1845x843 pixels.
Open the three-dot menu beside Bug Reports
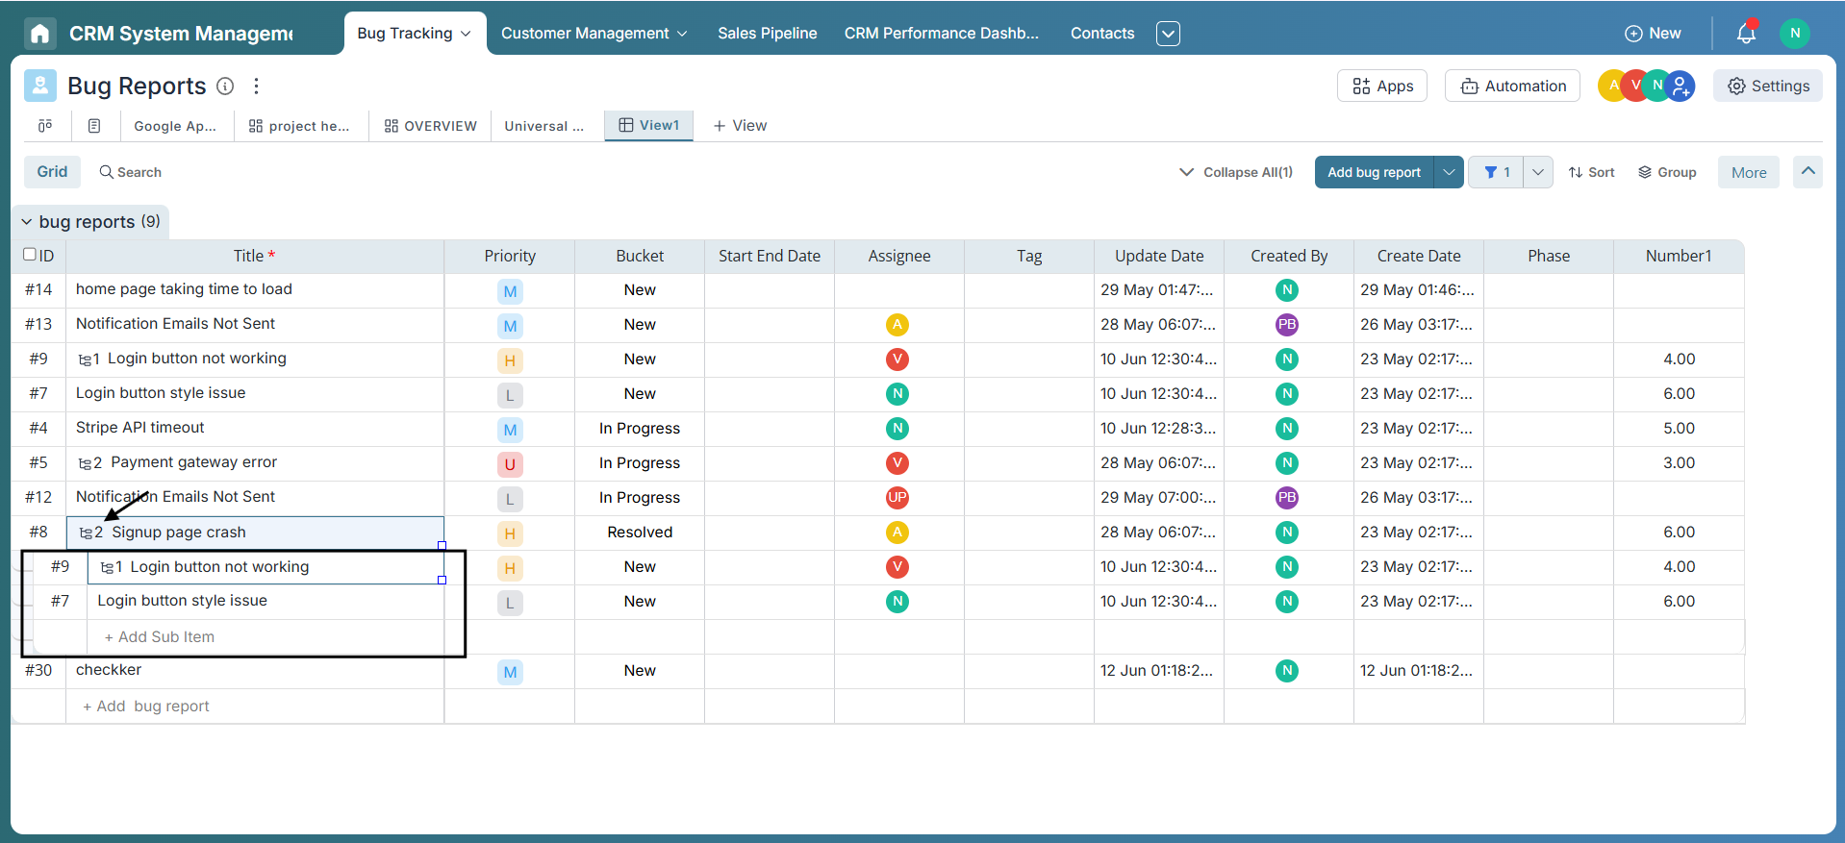(x=256, y=86)
